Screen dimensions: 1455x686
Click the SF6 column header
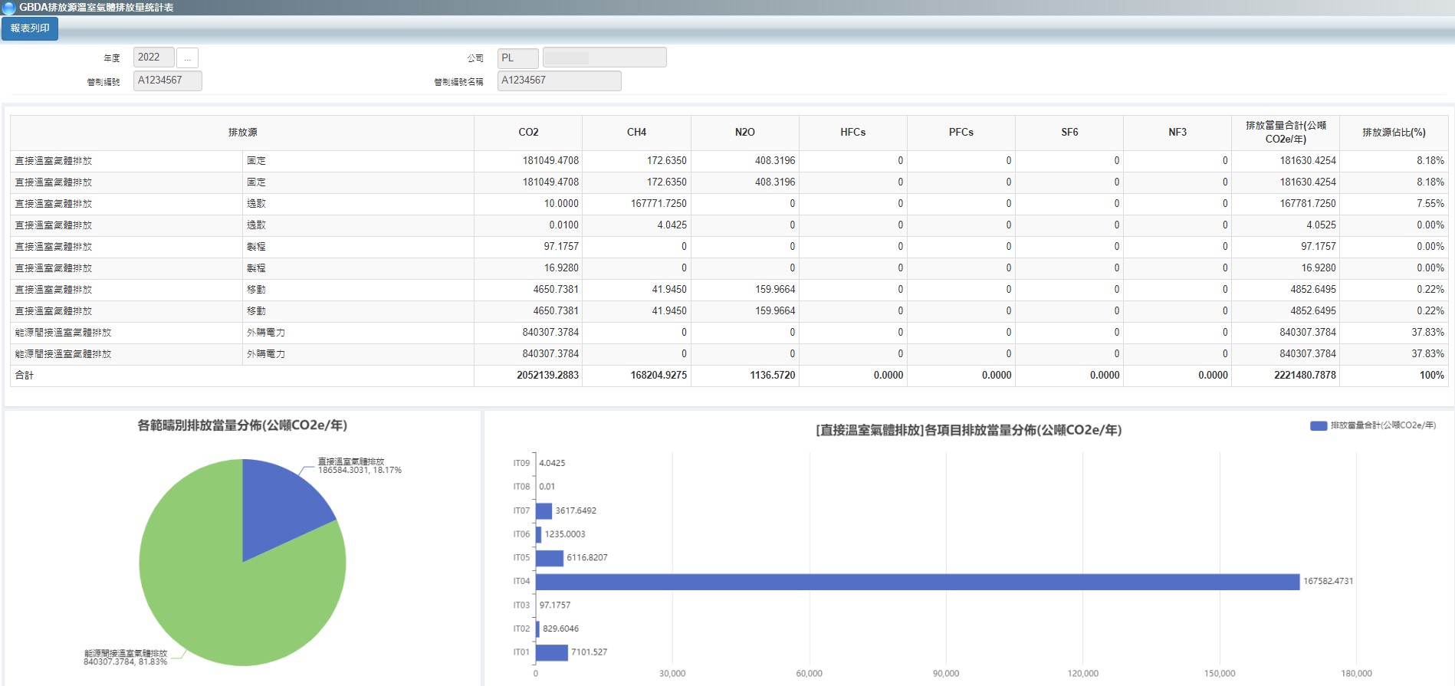pyautogui.click(x=1069, y=133)
